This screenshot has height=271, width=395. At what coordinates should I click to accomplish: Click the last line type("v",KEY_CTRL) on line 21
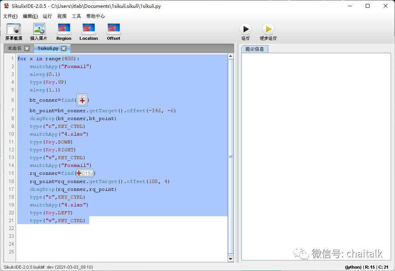pyautogui.click(x=57, y=221)
